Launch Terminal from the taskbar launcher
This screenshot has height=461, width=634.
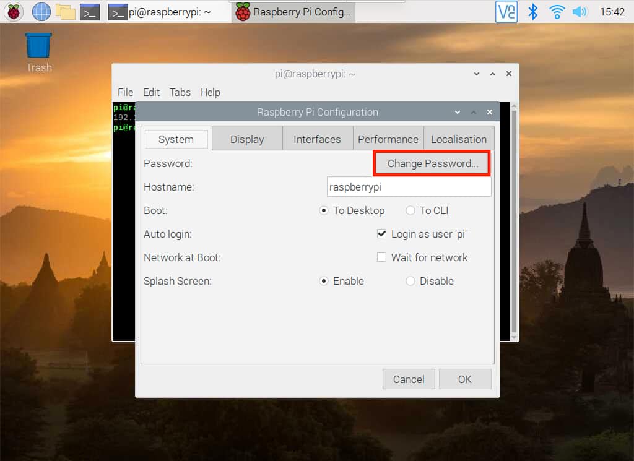pos(90,11)
